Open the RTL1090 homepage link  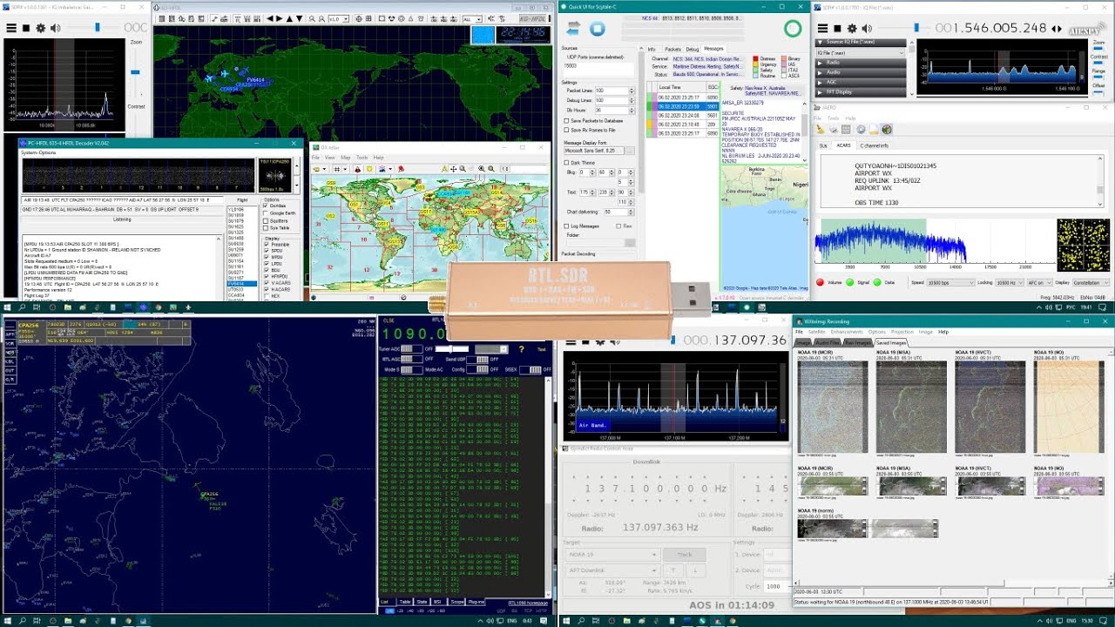[529, 602]
